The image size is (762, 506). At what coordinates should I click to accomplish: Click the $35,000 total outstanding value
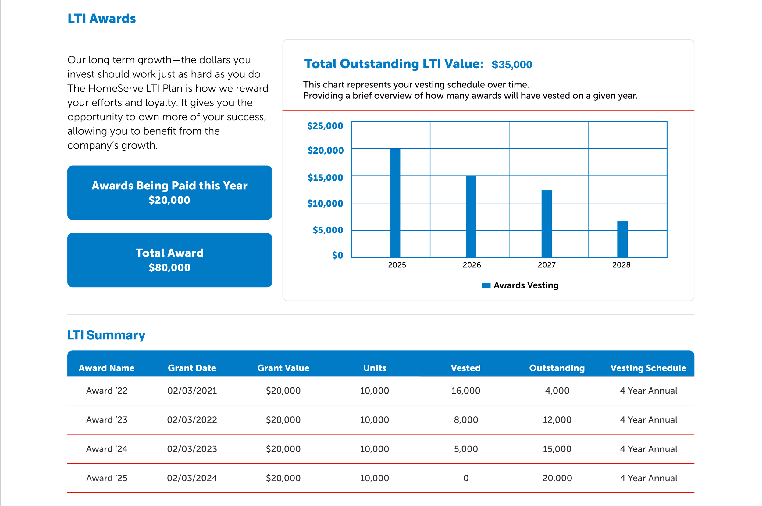[x=511, y=65]
